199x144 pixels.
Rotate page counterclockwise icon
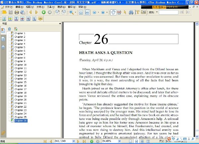tap(64, 12)
